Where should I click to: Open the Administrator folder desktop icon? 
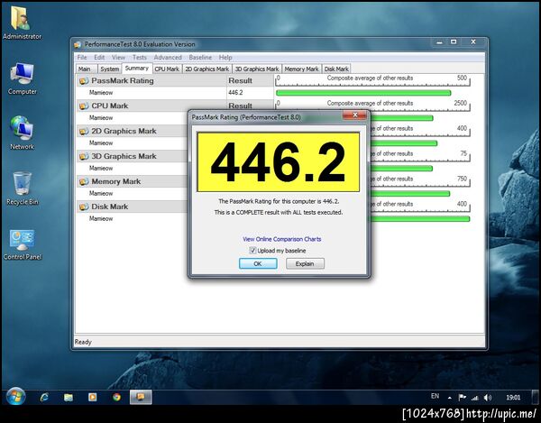click(22, 23)
